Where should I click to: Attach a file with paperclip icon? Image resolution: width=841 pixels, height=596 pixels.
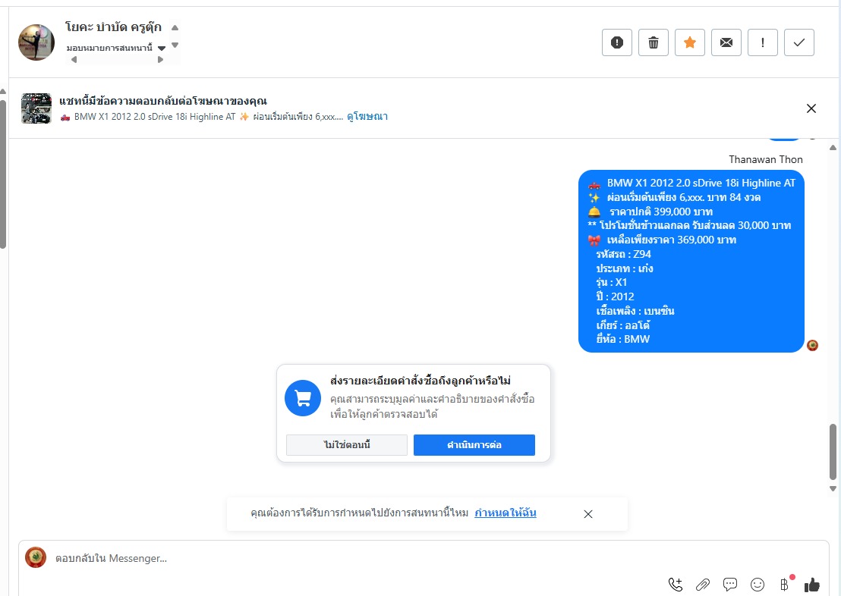pos(703,585)
